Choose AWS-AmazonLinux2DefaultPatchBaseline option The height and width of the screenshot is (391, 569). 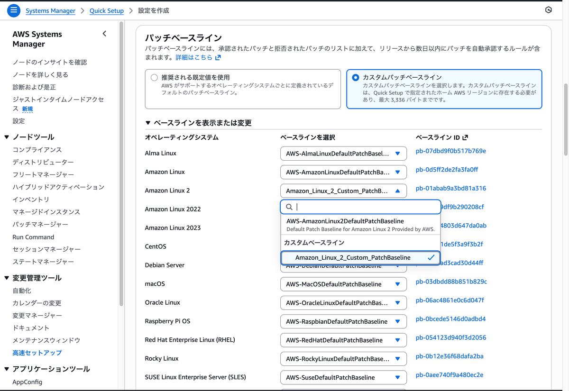tap(360, 225)
